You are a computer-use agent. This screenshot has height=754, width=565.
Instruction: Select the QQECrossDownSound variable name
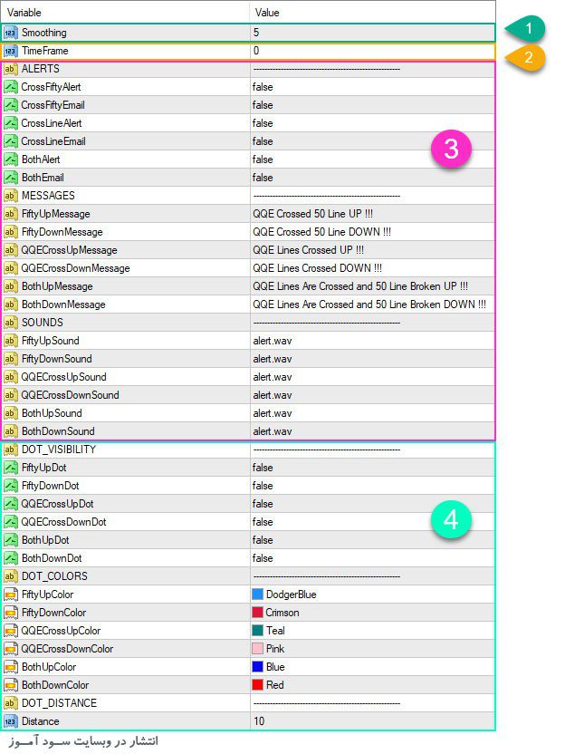pyautogui.click(x=70, y=395)
